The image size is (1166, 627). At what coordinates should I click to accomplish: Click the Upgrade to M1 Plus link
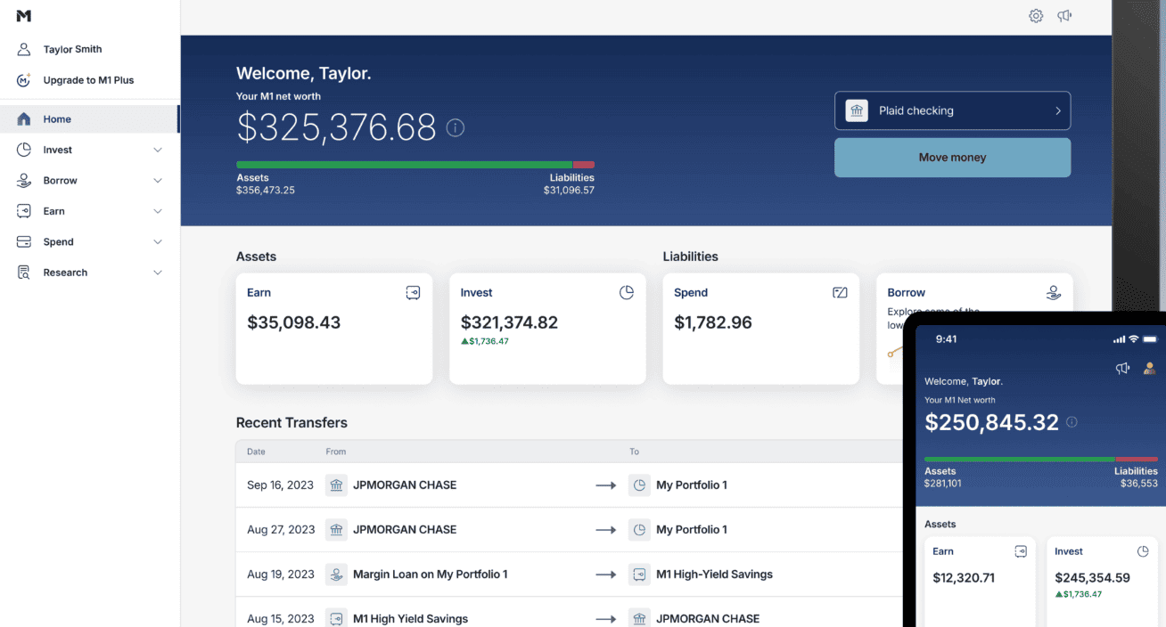[89, 80]
